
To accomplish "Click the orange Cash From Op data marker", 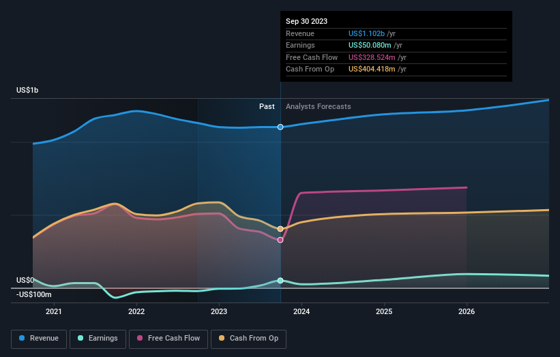I will tap(280, 229).
